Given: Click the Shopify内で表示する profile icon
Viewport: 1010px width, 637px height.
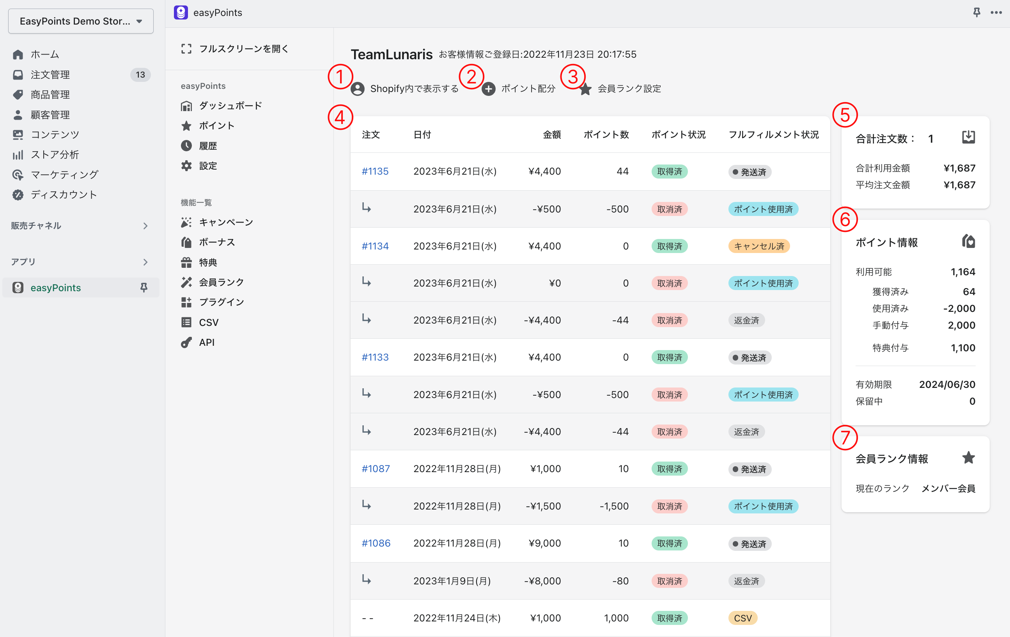Looking at the screenshot, I should (358, 88).
